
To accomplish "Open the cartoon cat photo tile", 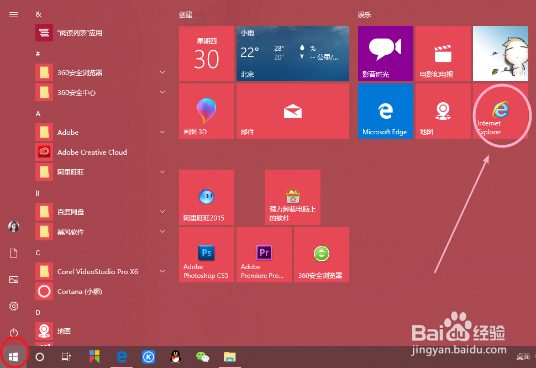I will click(501, 54).
